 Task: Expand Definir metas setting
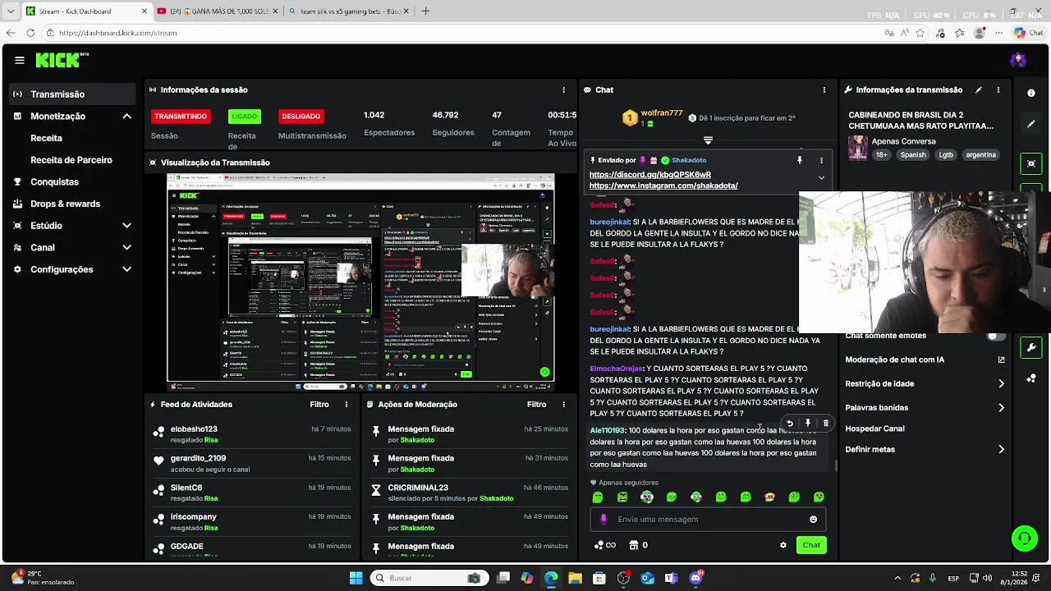[x=925, y=450]
